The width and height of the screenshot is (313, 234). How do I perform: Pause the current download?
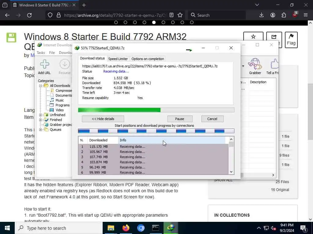coord(180,119)
